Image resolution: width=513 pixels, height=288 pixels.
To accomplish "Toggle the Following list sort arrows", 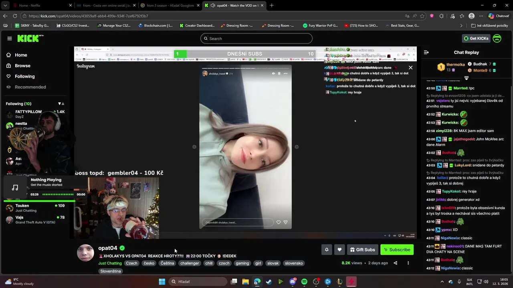I will (61, 104).
